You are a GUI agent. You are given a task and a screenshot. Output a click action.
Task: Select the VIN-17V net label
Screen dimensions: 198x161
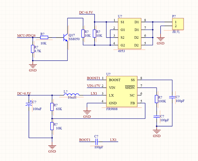click(x=94, y=86)
